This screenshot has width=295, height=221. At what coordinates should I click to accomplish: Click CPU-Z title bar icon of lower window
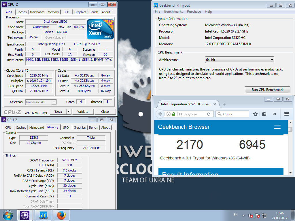click(3, 120)
